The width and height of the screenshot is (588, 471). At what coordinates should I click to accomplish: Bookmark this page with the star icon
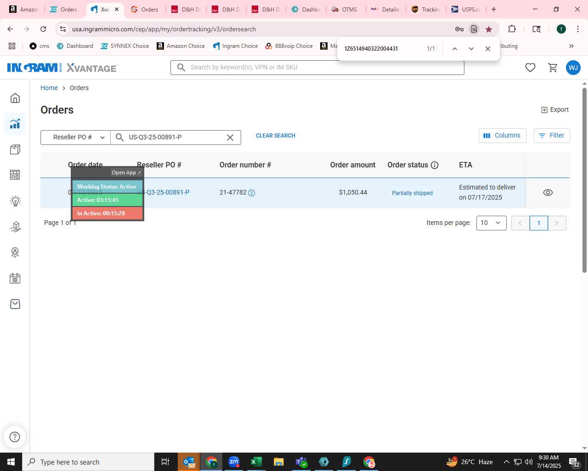pyautogui.click(x=489, y=29)
